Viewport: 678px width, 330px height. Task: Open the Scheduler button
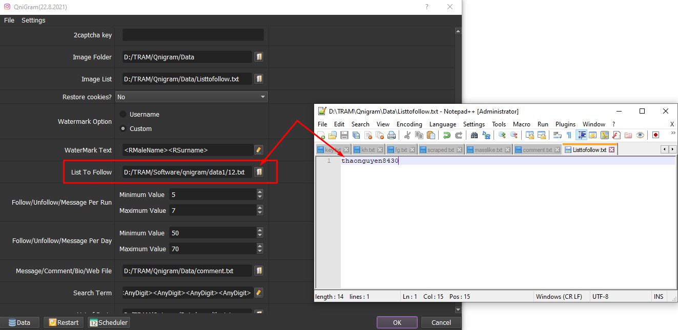pos(109,322)
